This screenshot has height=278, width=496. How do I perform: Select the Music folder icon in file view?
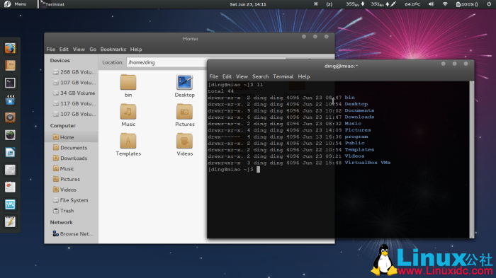pyautogui.click(x=128, y=112)
